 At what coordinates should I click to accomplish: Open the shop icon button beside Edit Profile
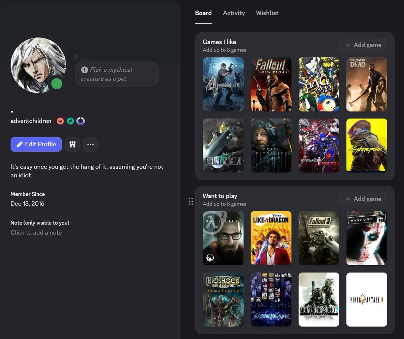coord(72,144)
